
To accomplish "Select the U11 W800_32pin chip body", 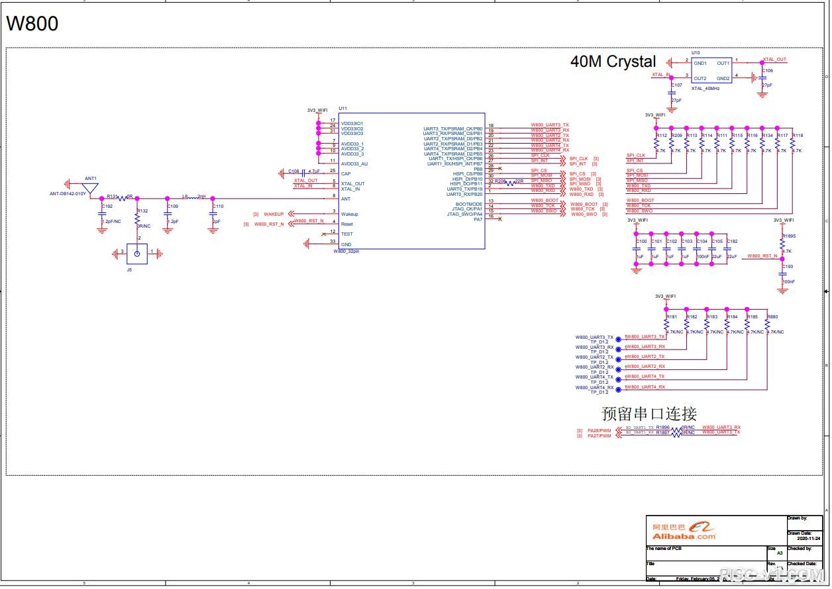I will tap(411, 181).
